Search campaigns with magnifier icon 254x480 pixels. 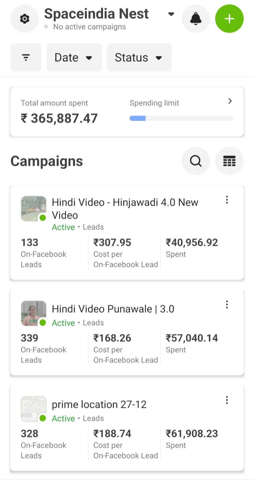195,161
